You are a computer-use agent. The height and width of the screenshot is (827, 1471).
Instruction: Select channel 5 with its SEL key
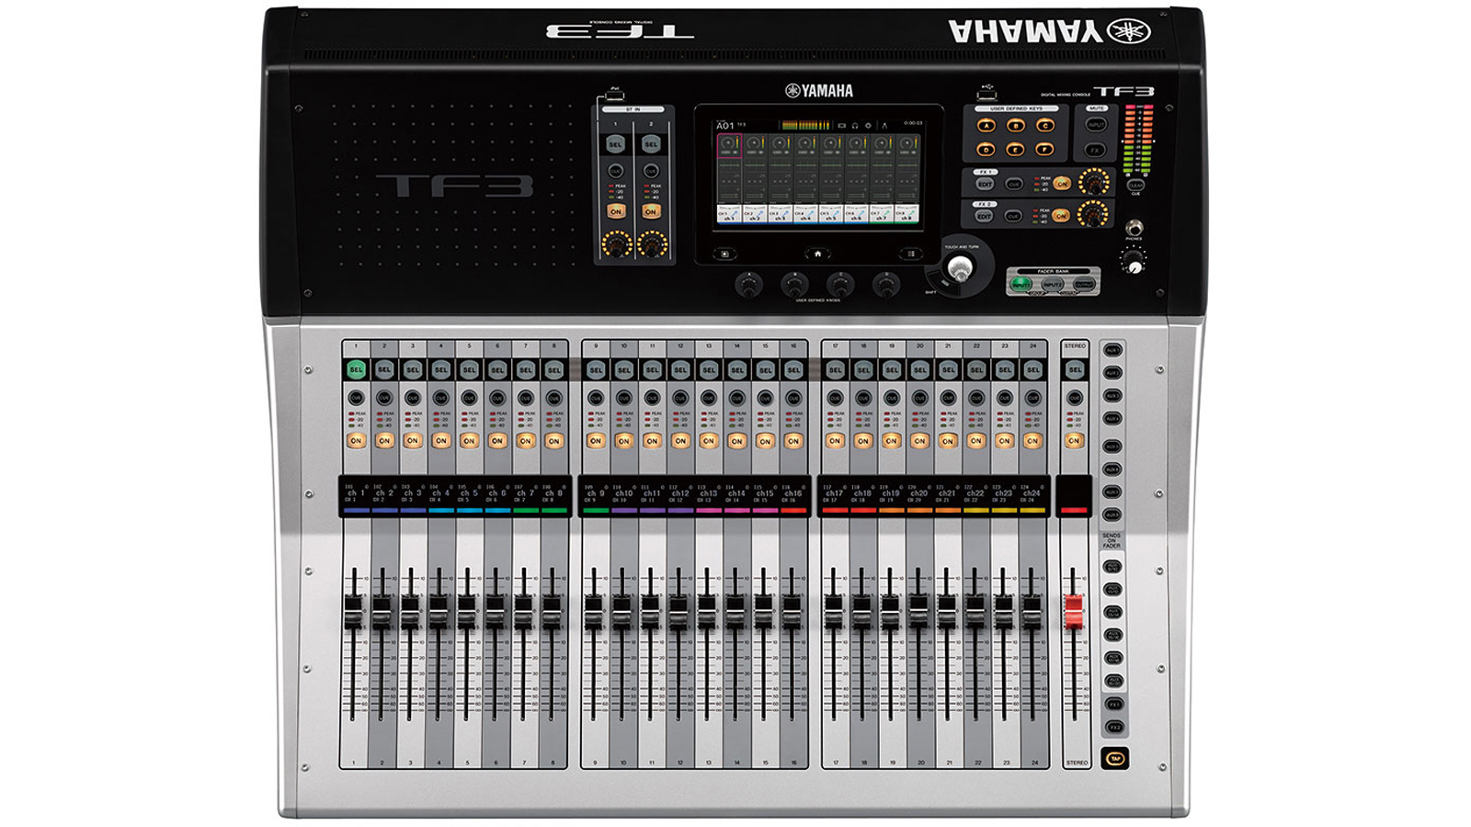pos(469,369)
